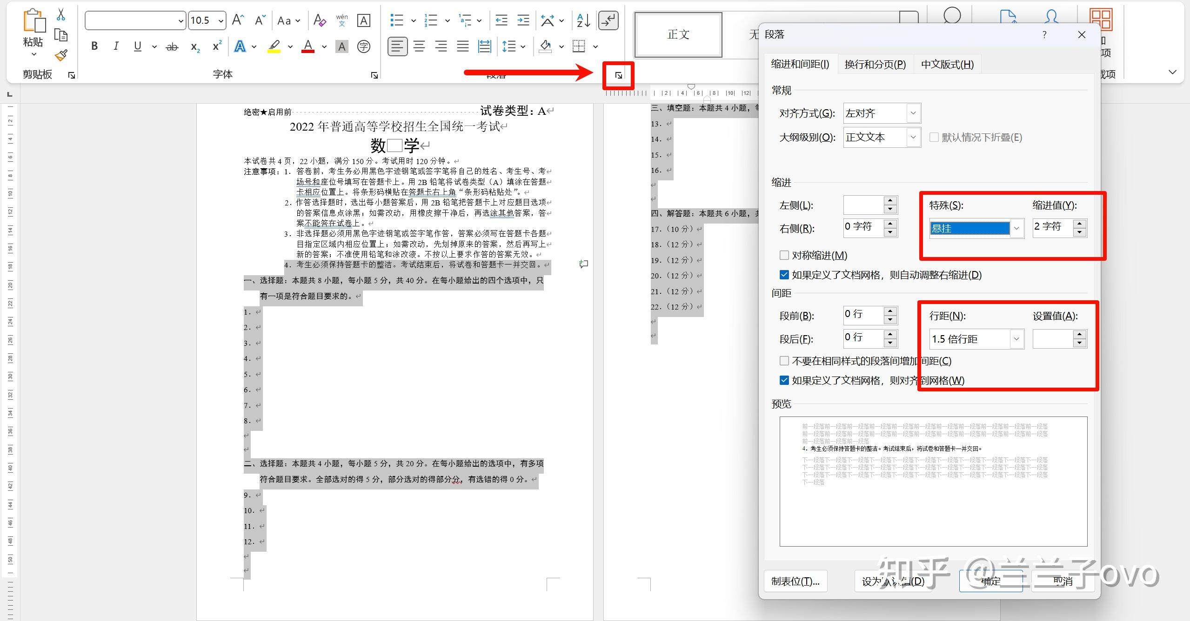Image resolution: width=1190 pixels, height=621 pixels.
Task: Enable the 对称缩进 checkbox
Action: click(x=784, y=255)
